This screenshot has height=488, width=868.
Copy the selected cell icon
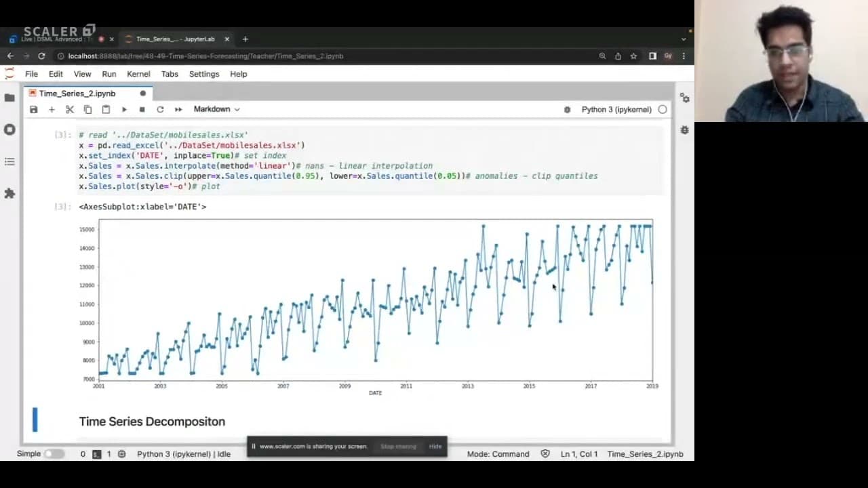(x=87, y=109)
